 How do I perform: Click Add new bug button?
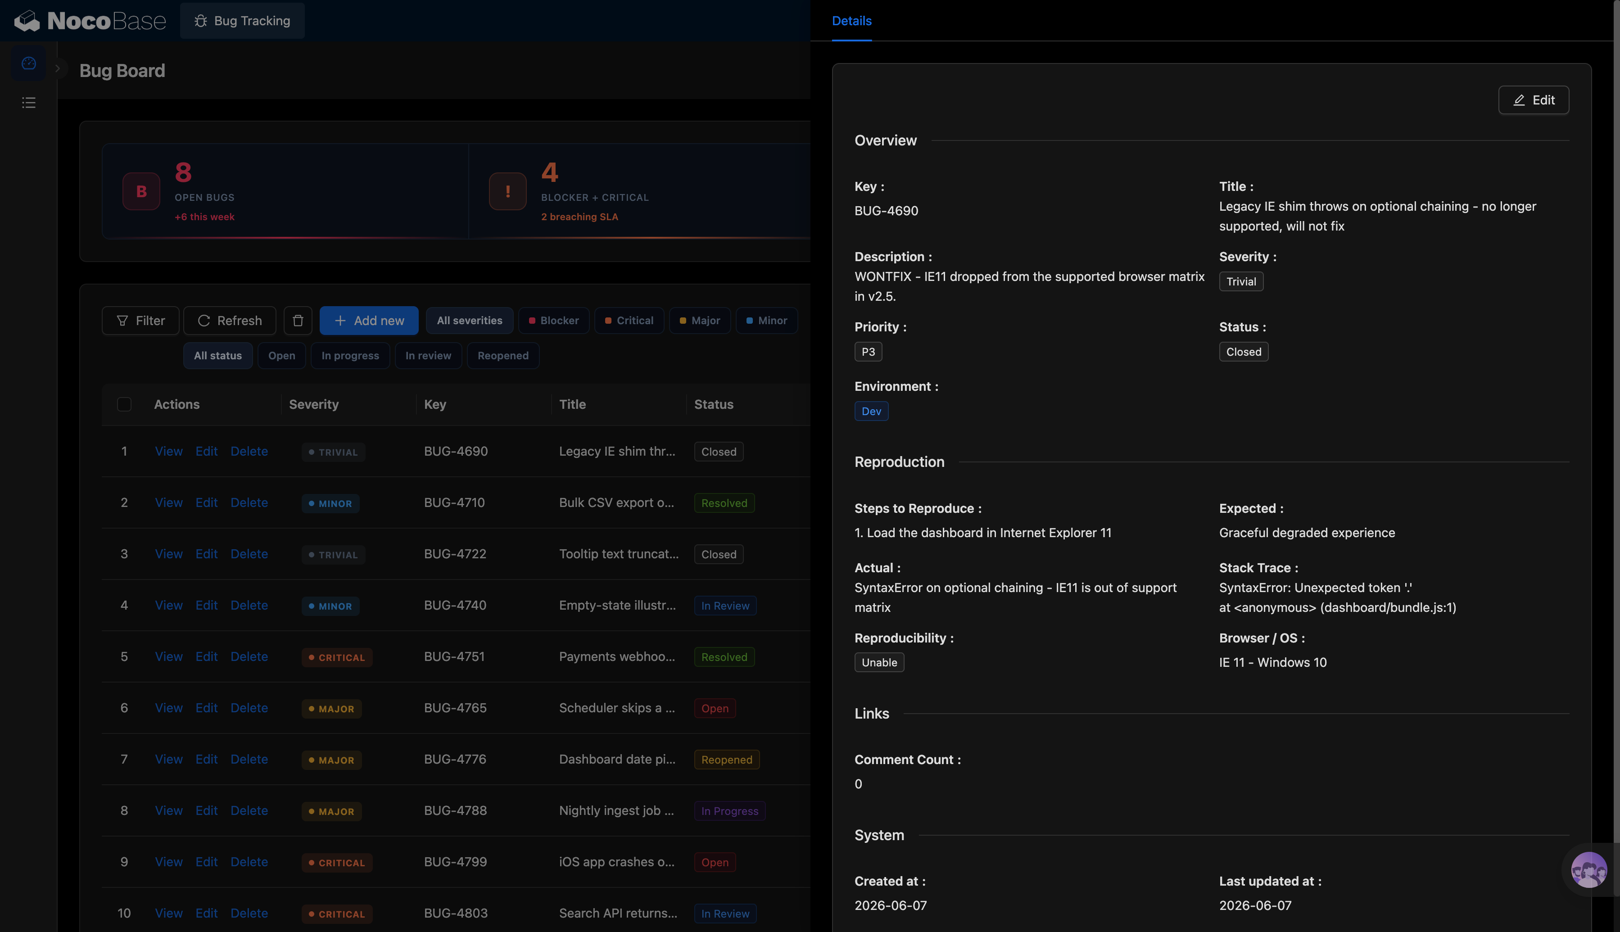click(369, 321)
